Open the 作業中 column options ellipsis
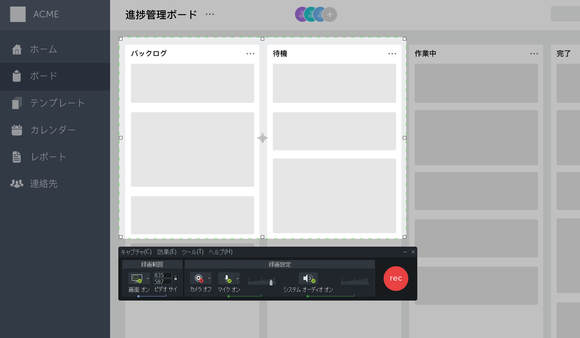580x338 pixels. 534,54
